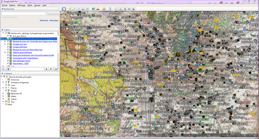Uncheck the Forages pétroliers layer checkbox
The image size is (259, 139).
[8, 47]
